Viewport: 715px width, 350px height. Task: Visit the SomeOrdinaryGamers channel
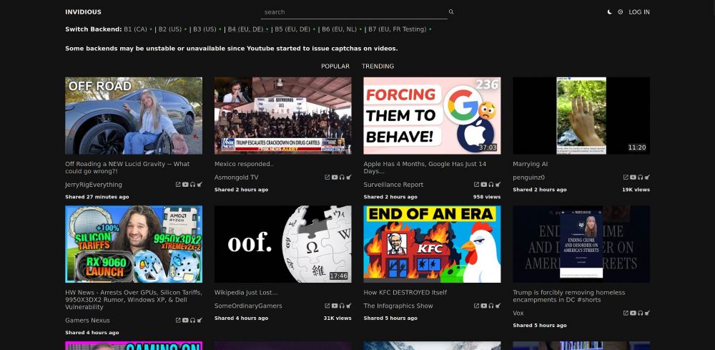click(248, 306)
